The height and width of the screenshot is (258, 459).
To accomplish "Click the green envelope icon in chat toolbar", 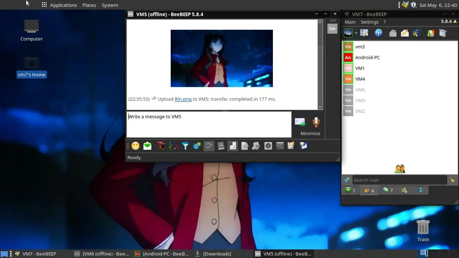I will pos(147,146).
